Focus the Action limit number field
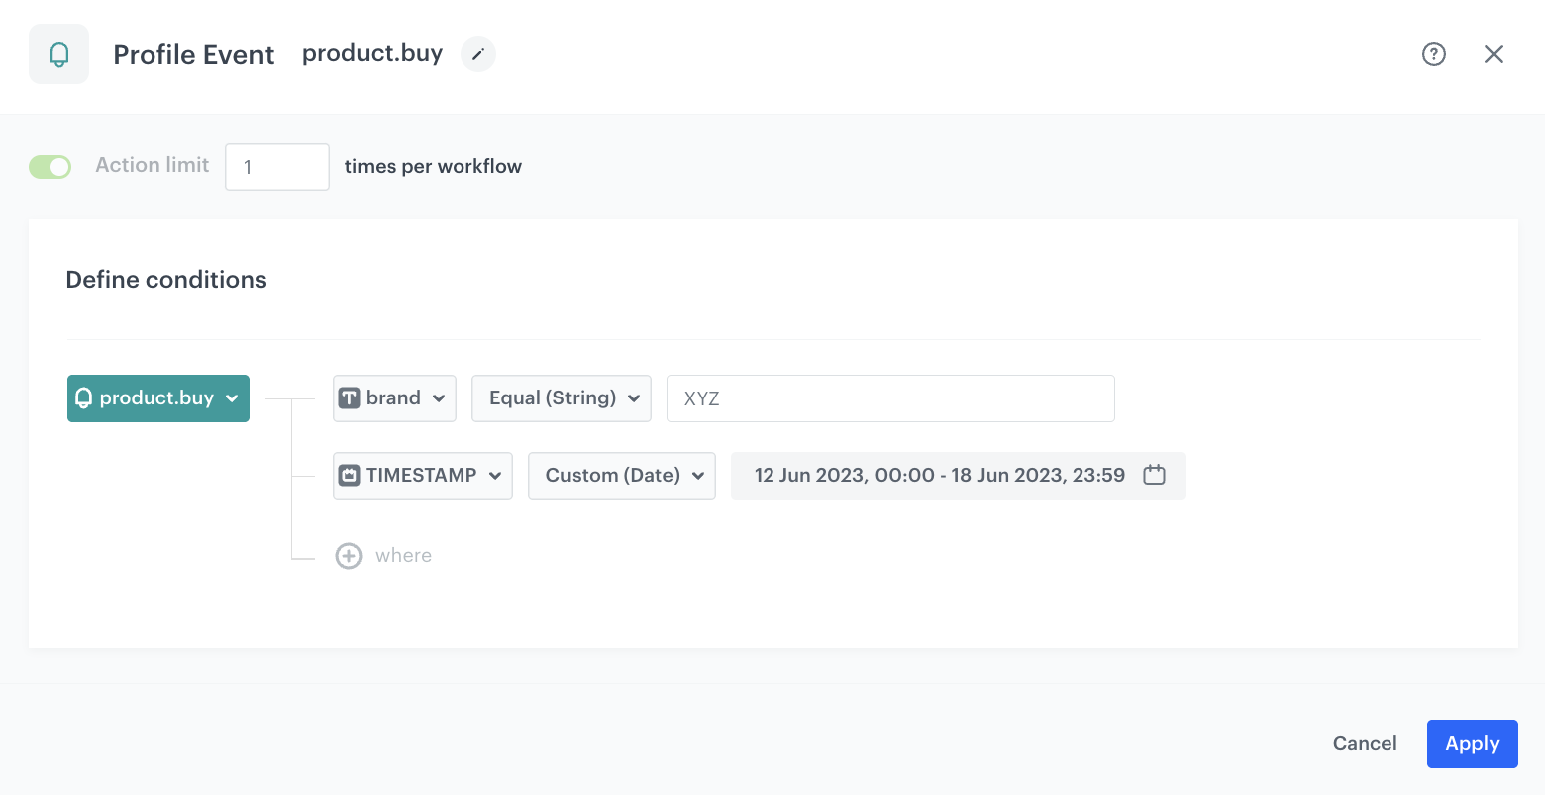Image resolution: width=1545 pixels, height=795 pixels. tap(277, 167)
